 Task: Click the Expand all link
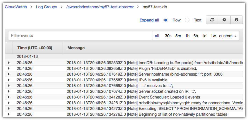tap(149, 20)
